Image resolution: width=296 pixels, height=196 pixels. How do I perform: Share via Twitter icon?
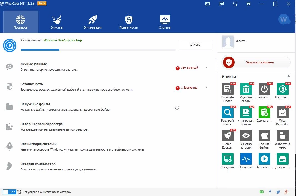[x=278, y=192]
